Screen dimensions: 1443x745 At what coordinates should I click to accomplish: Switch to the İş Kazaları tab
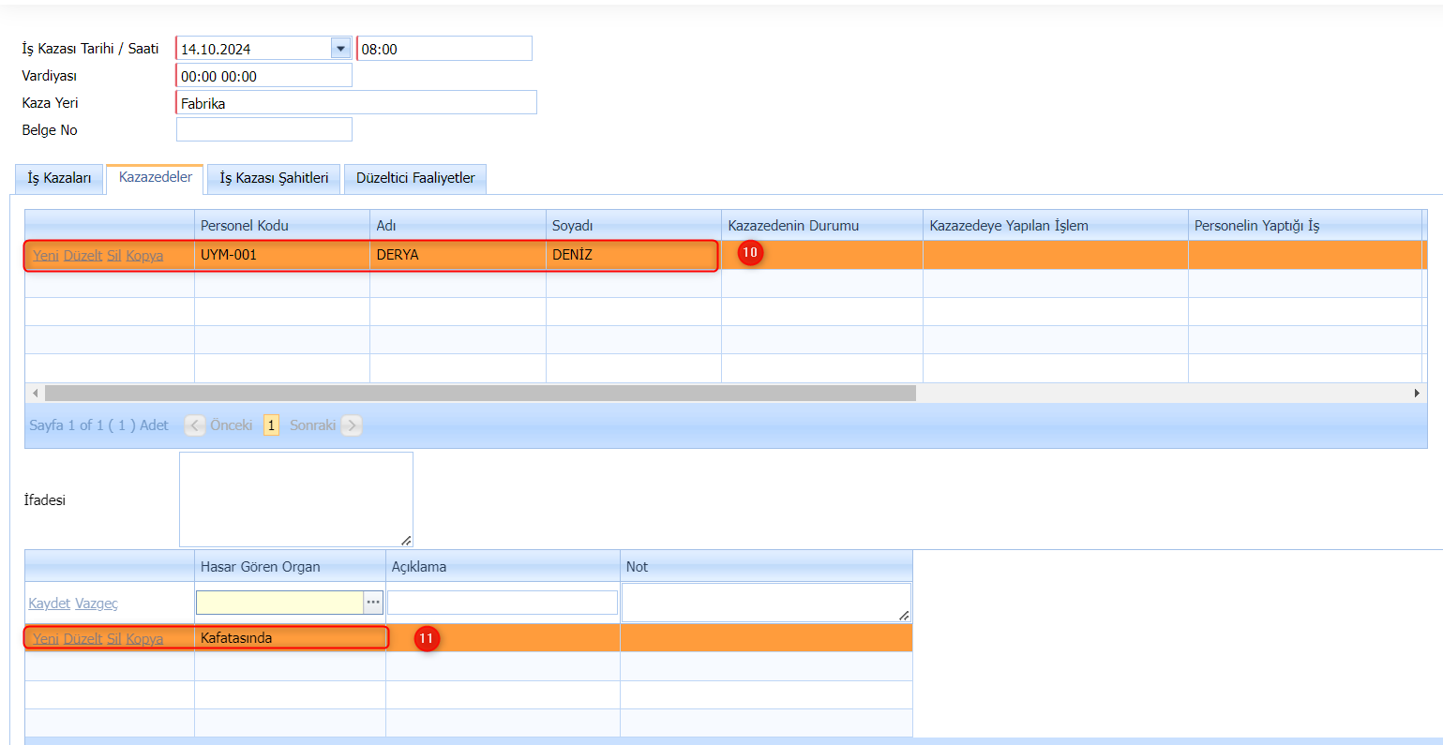[x=59, y=178]
